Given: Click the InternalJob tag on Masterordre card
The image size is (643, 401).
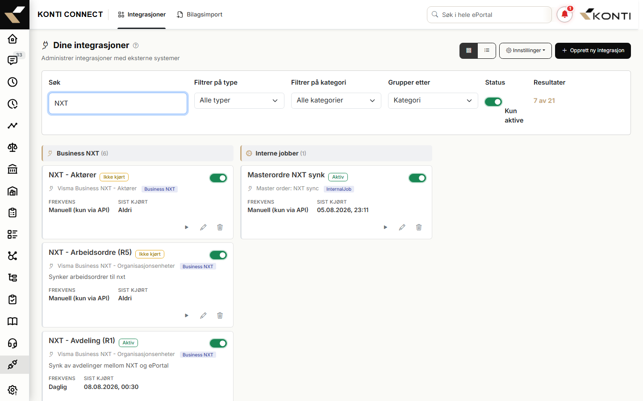Looking at the screenshot, I should pyautogui.click(x=339, y=189).
